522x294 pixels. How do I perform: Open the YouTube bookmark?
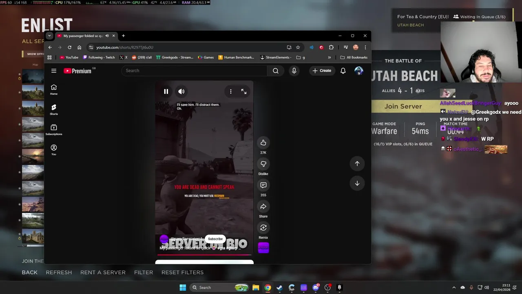(69, 58)
